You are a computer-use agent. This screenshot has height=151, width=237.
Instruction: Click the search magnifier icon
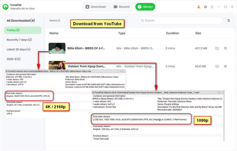[x=142, y=20]
